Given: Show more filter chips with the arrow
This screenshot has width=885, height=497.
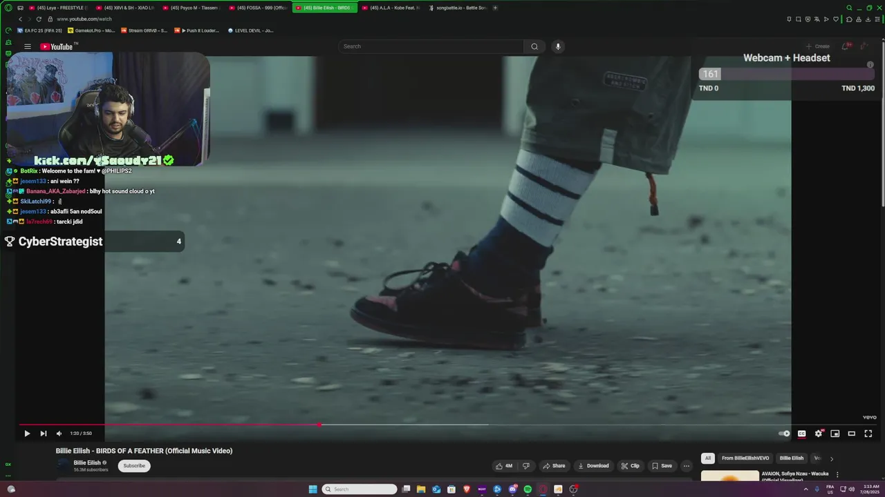Looking at the screenshot, I should pyautogui.click(x=832, y=458).
